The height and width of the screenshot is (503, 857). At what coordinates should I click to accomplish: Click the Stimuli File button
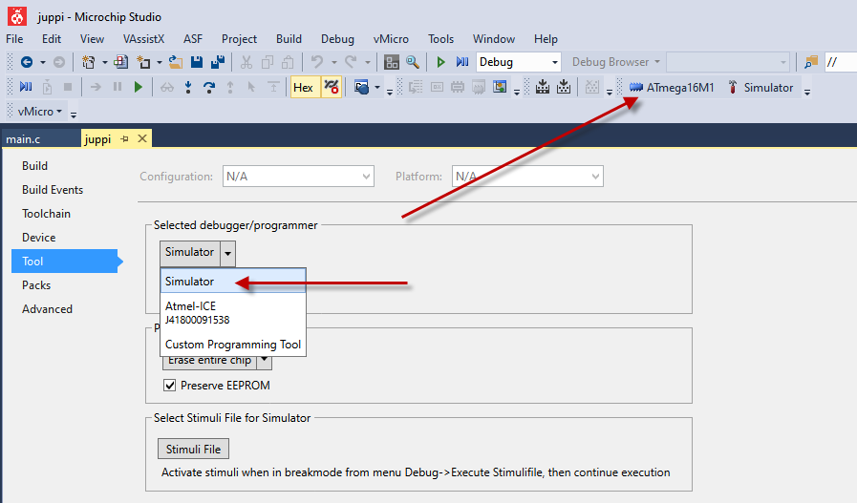tap(194, 449)
